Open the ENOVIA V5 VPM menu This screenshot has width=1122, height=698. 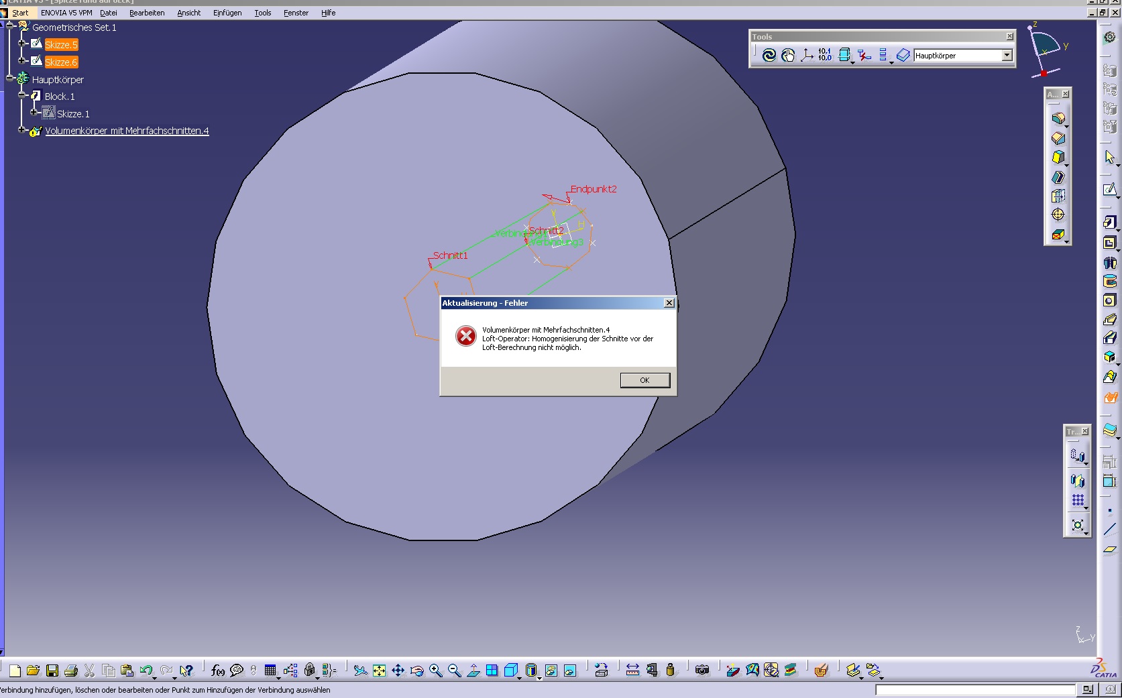coord(66,13)
